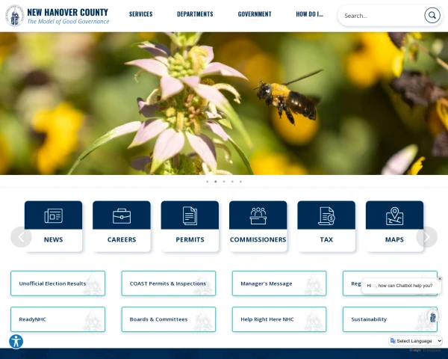The image size is (448, 359).
Task: Click the TAX label text
Action: coord(326,239)
